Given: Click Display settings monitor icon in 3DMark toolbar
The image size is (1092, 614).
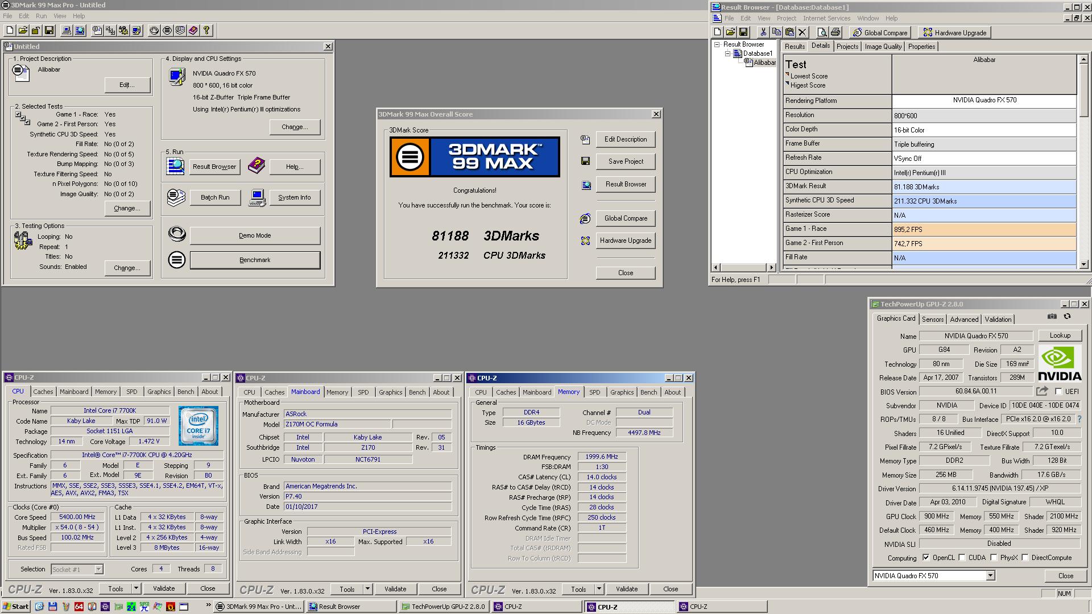Looking at the screenshot, I should tap(136, 31).
